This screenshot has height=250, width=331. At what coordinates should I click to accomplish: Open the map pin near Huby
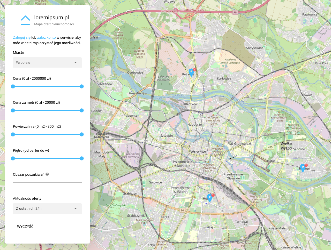(210, 198)
